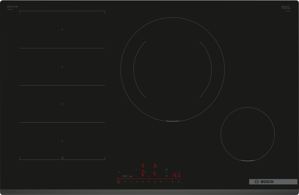The width and height of the screenshot is (299, 195).
Task: Set power level 0 on the slider
Action: tap(125, 182)
